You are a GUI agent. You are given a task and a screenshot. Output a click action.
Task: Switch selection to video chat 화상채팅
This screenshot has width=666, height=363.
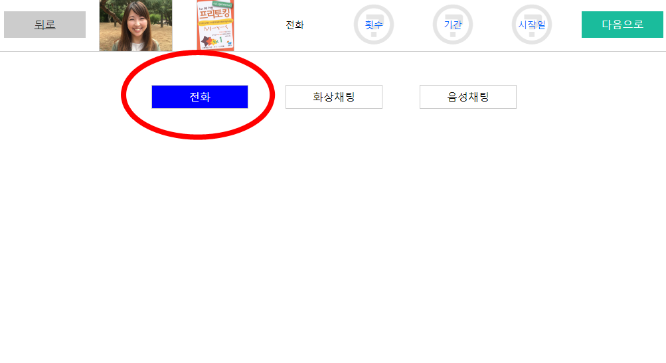pyautogui.click(x=334, y=97)
